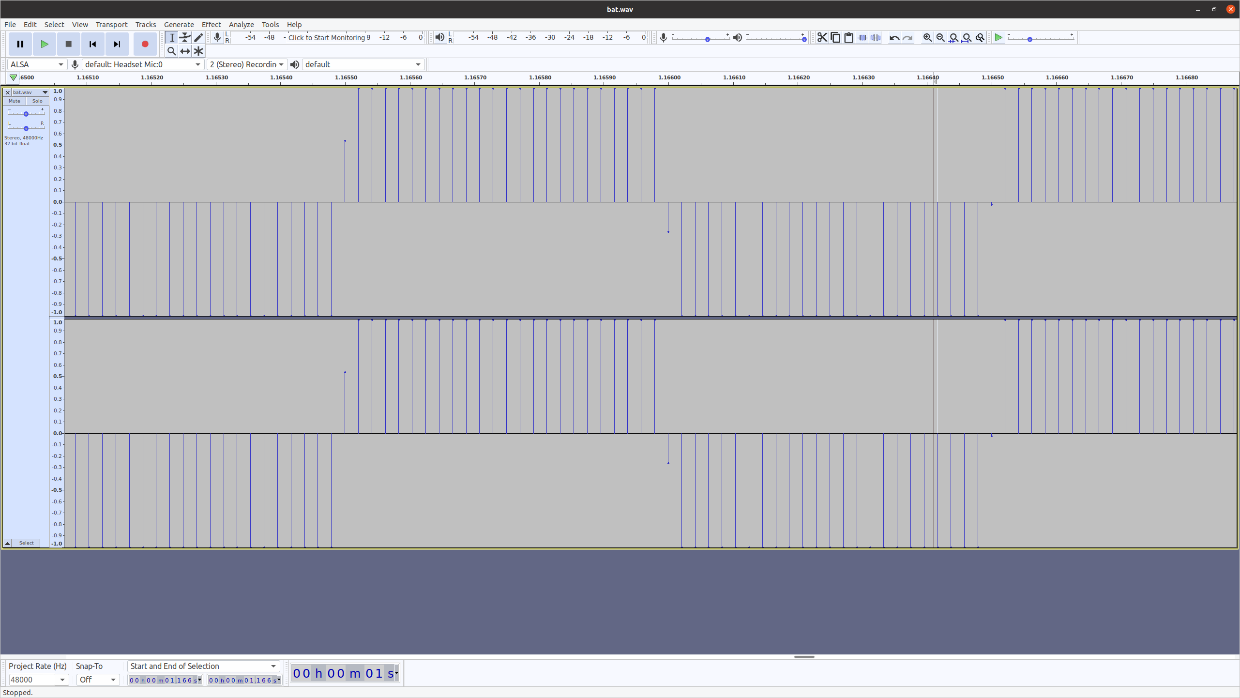Mute the bat.wav track

15,101
